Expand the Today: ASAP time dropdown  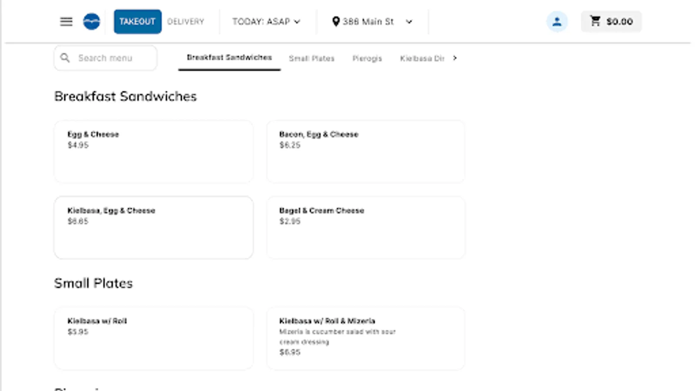[266, 21]
